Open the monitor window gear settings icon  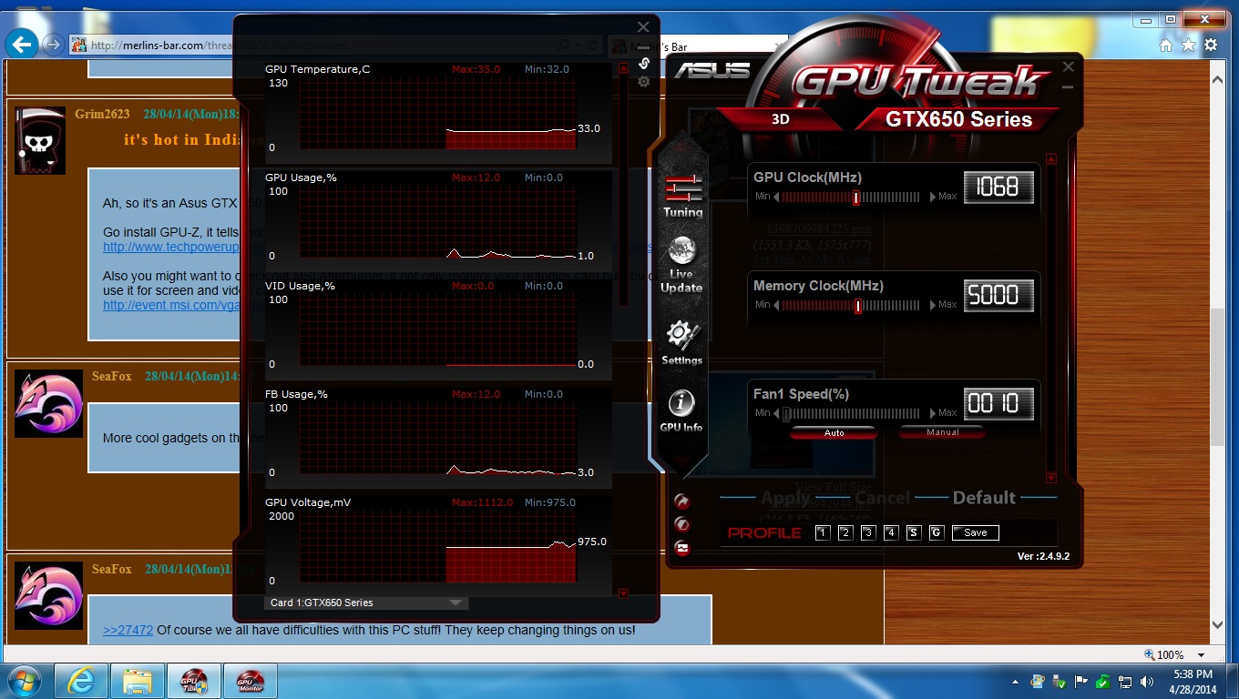point(644,82)
